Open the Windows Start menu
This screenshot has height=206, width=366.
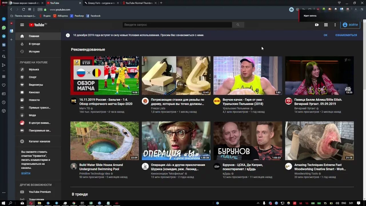[x=3, y=203]
